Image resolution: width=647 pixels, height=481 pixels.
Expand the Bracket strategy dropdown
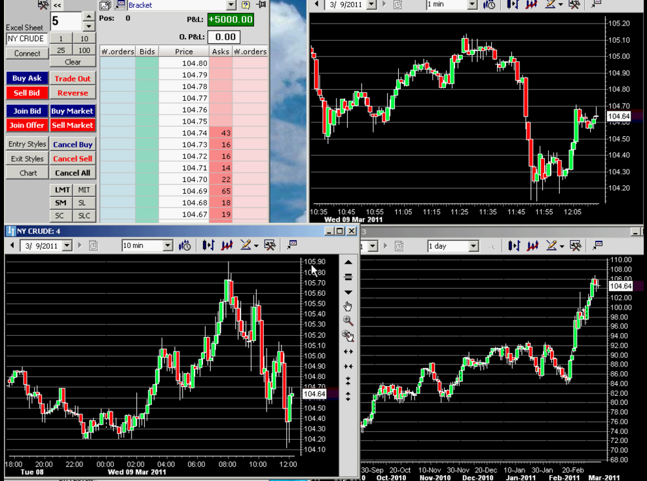tap(231, 5)
